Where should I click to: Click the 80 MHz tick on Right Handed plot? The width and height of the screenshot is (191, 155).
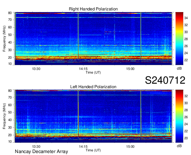(10, 13)
